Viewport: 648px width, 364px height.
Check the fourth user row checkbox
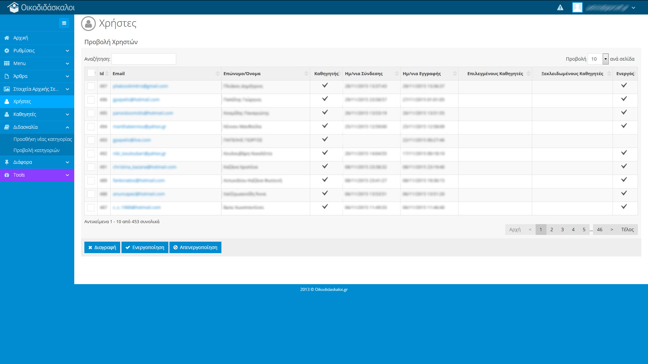[91, 127]
